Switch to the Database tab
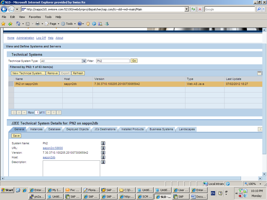The image size is (267, 200). [54, 129]
